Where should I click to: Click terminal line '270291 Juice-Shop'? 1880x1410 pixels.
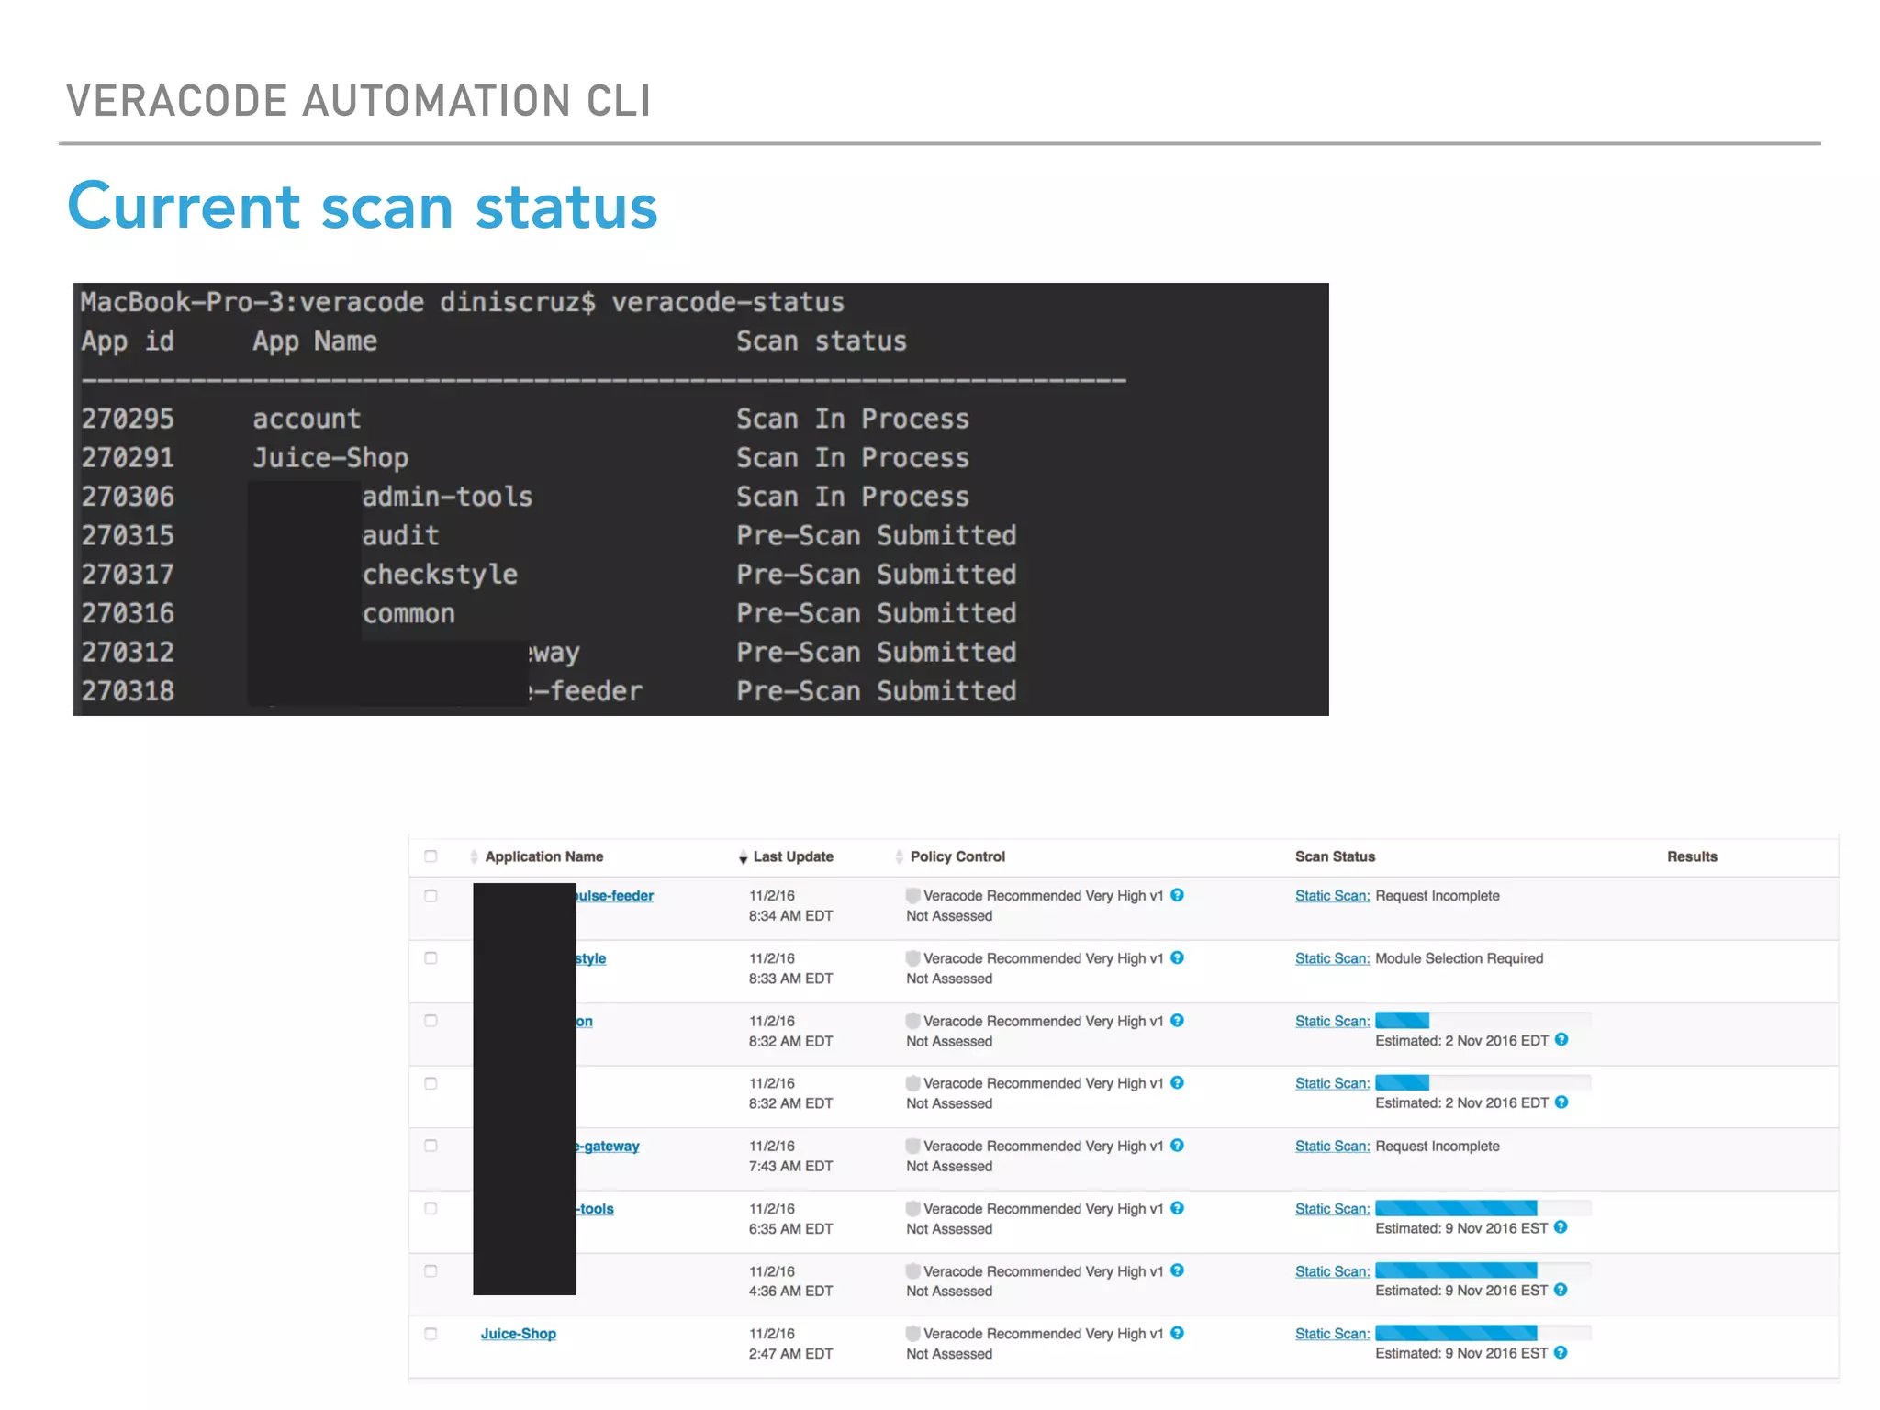525,457
